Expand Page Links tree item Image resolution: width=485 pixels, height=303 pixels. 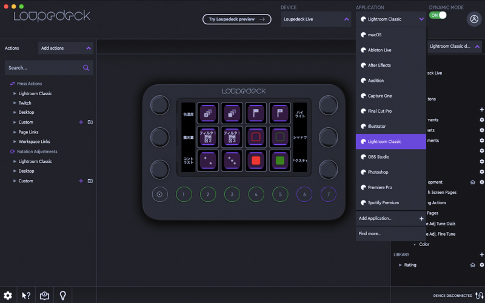(x=15, y=132)
